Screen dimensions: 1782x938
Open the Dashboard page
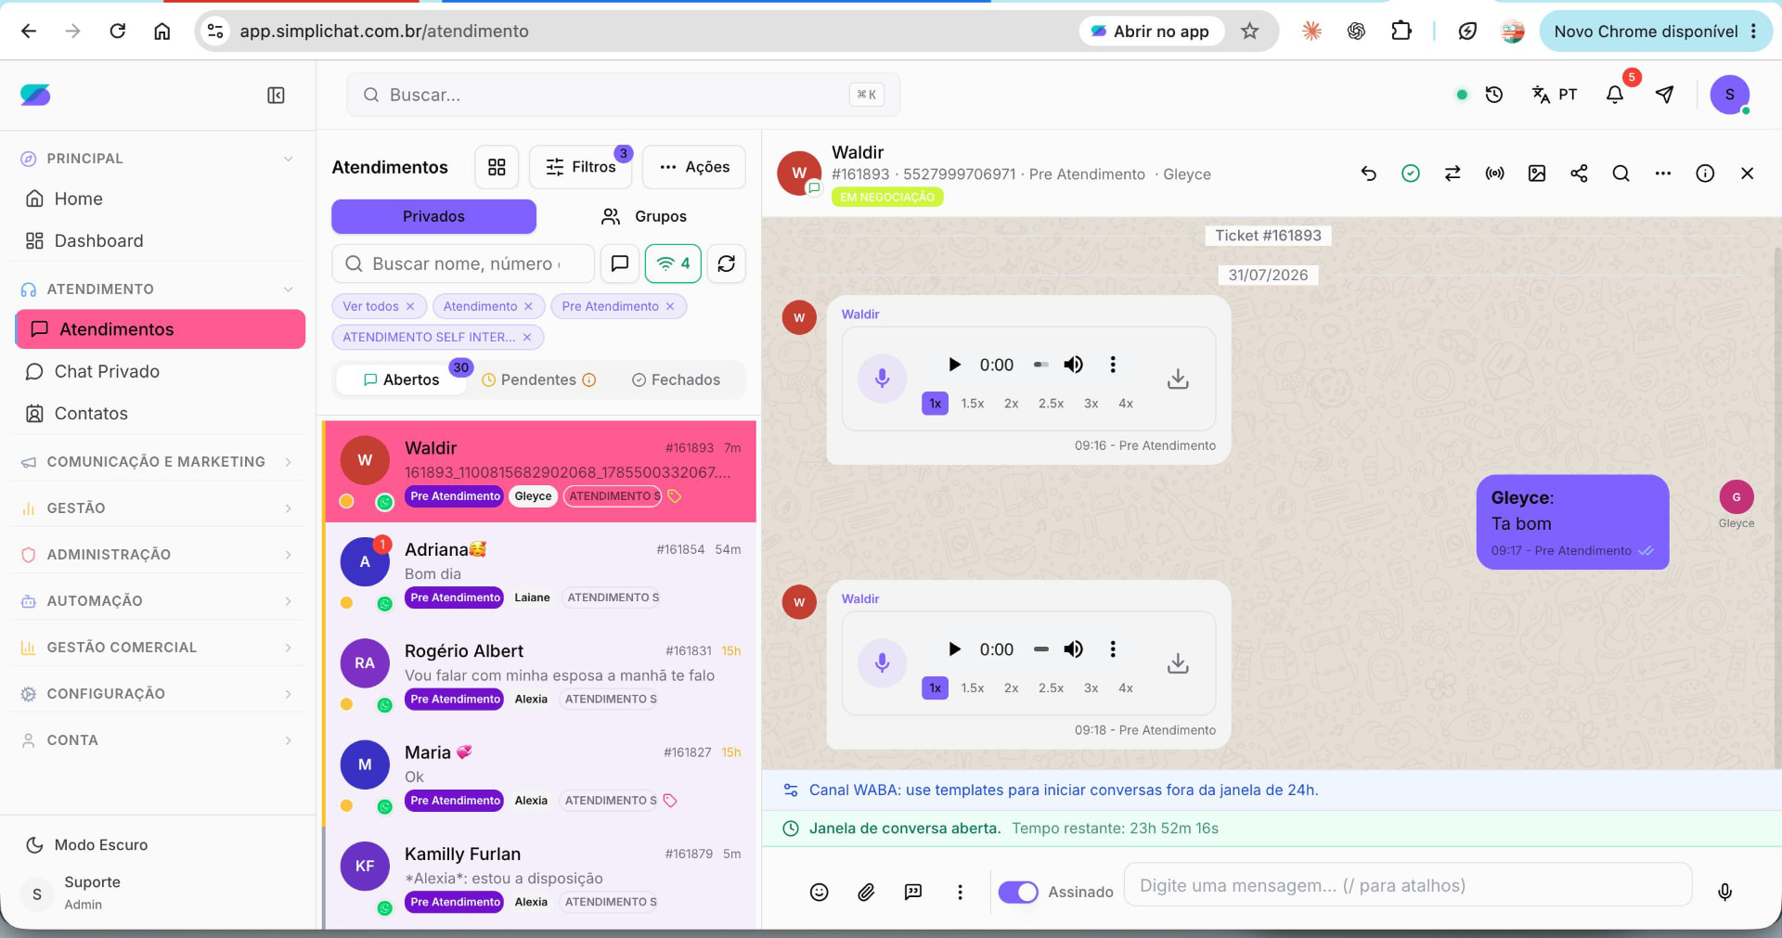coord(160,240)
